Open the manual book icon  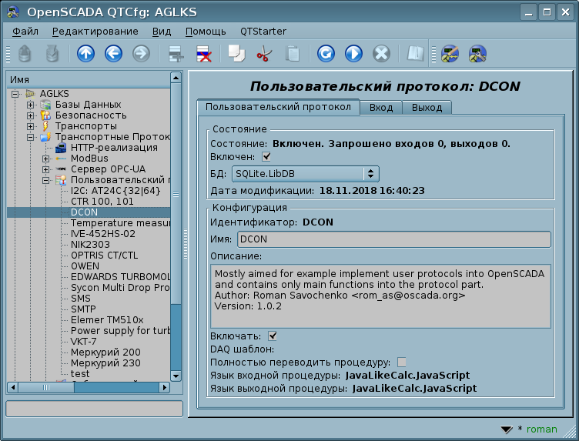point(416,54)
